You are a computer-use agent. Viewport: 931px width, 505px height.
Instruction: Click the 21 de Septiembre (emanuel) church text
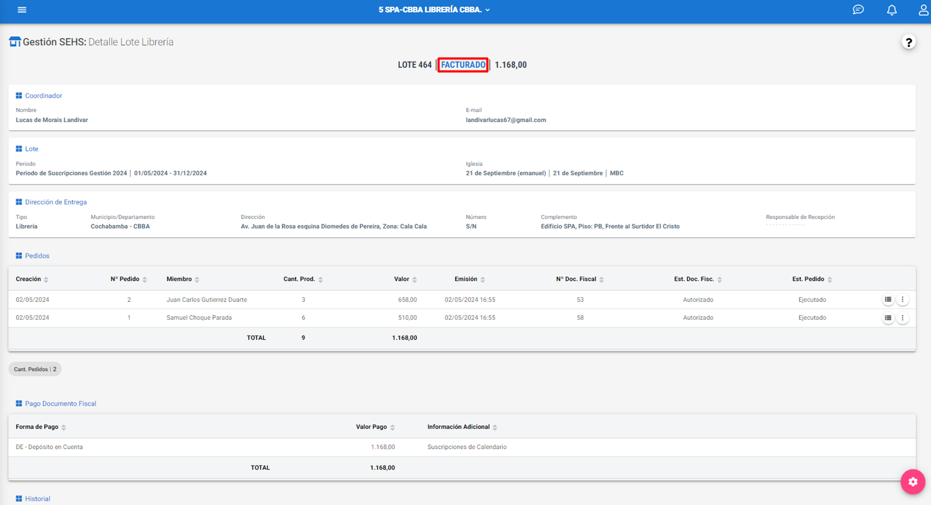[506, 173]
